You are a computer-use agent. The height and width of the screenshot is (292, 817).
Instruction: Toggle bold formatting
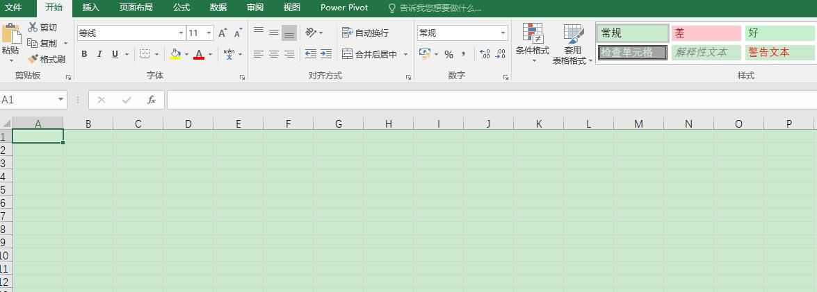point(84,54)
